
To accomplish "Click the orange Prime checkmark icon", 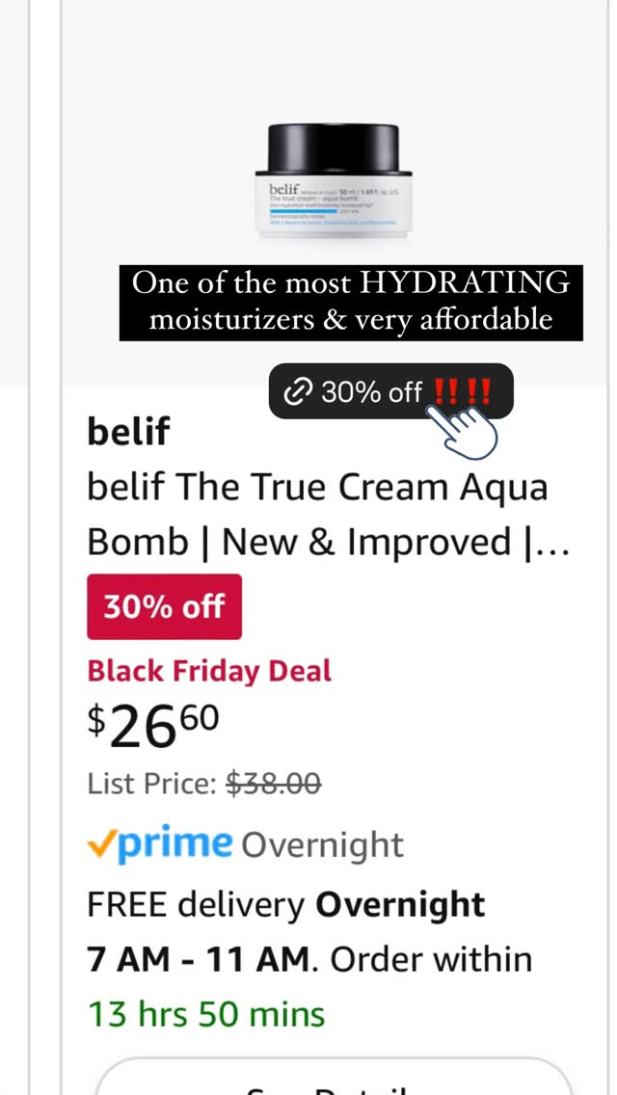I will coord(102,845).
